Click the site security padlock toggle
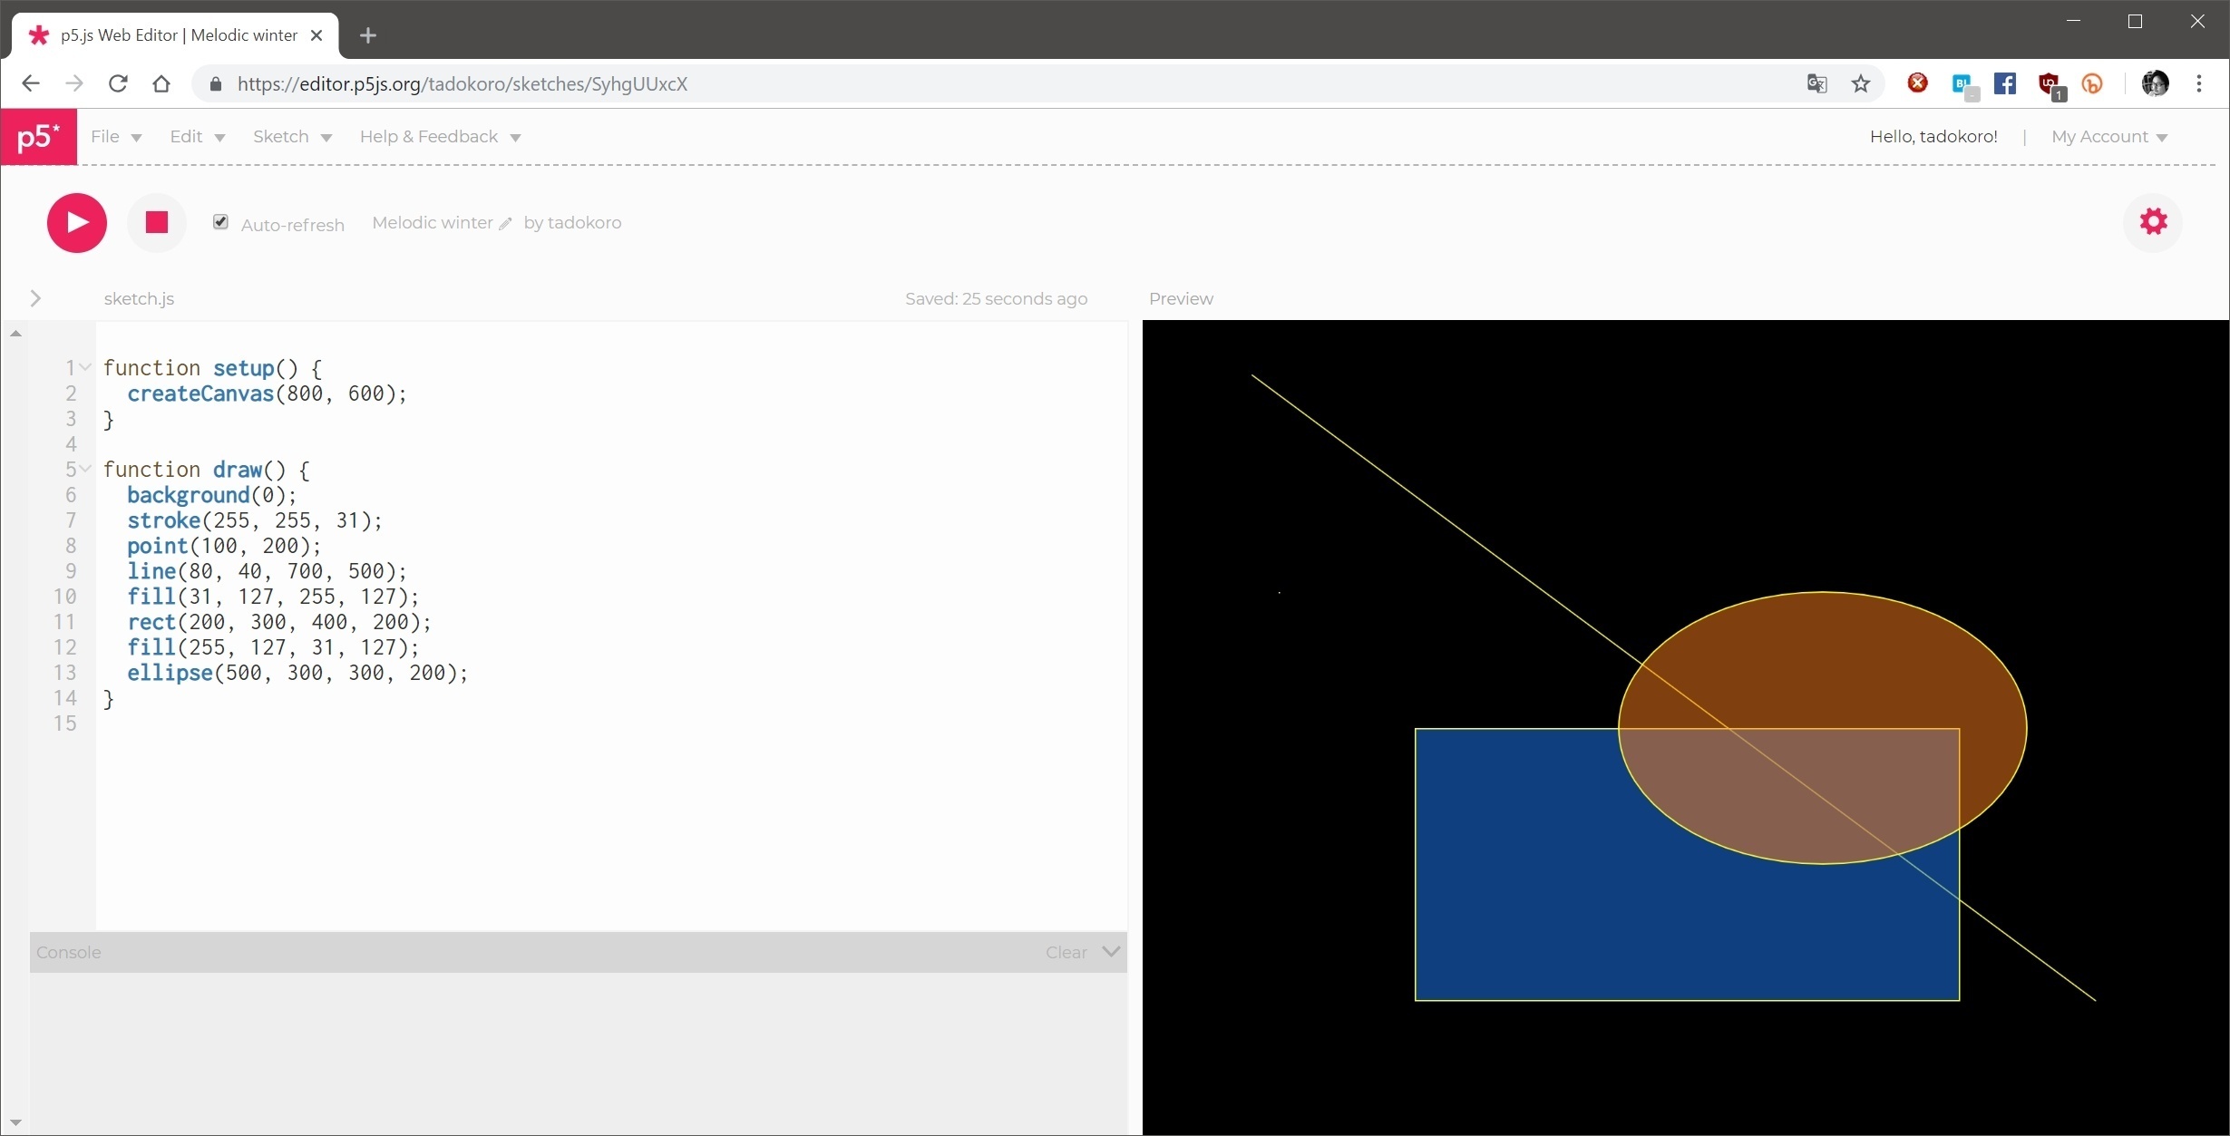The height and width of the screenshot is (1136, 2230). click(x=216, y=83)
